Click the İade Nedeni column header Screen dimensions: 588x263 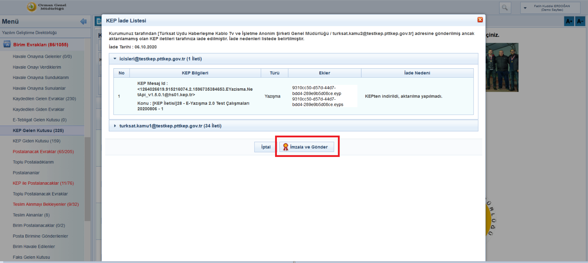click(417, 73)
